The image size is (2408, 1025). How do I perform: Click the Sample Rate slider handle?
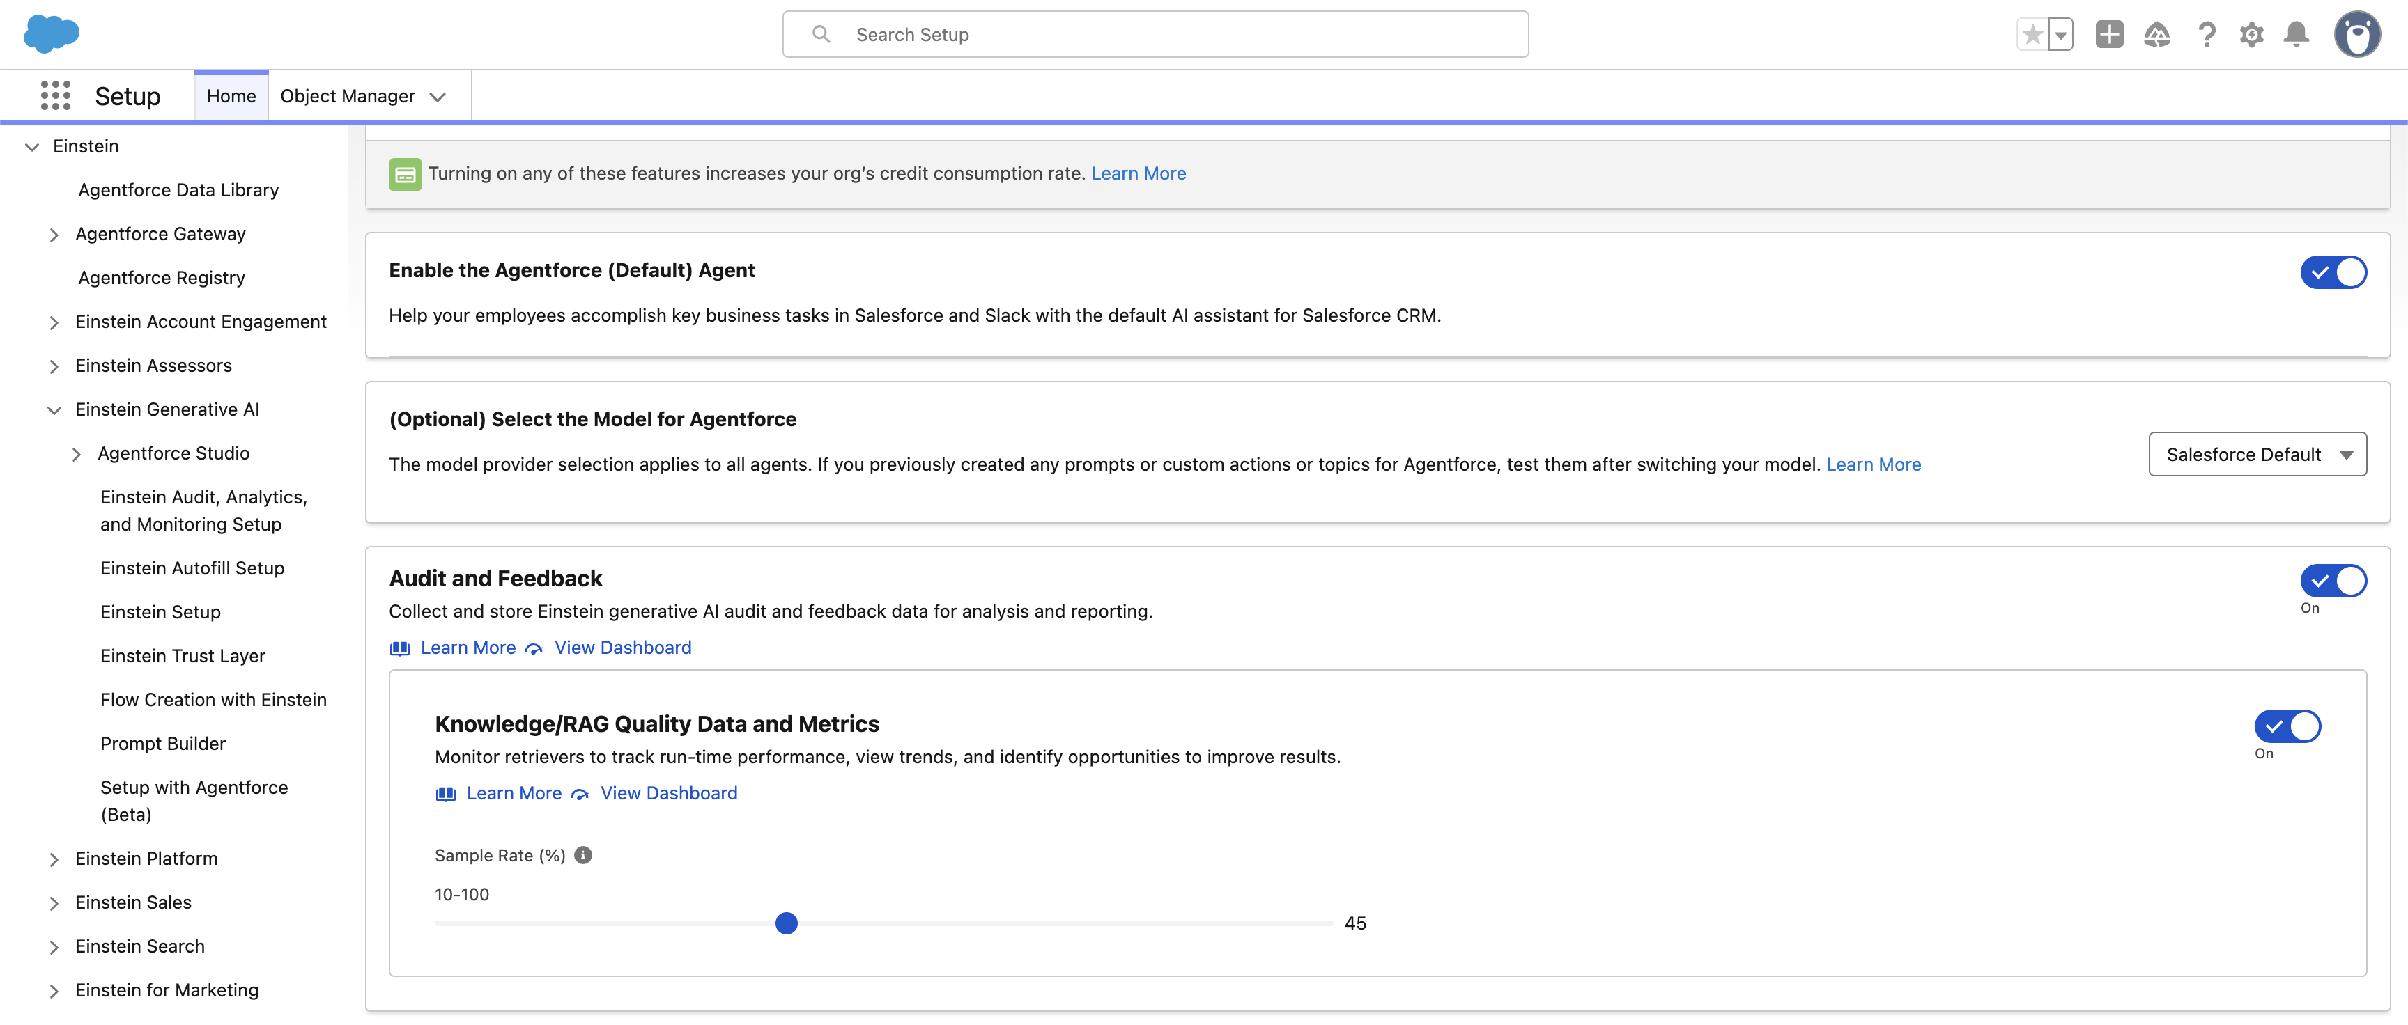click(787, 923)
